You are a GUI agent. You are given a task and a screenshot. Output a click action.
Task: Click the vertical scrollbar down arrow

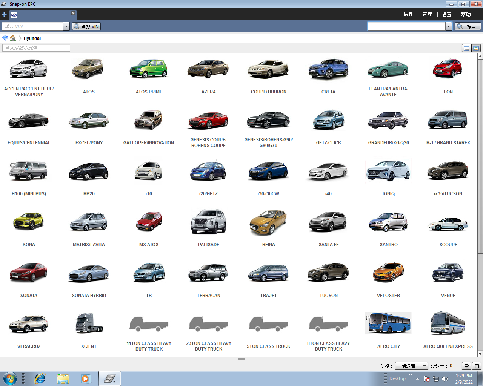480,354
